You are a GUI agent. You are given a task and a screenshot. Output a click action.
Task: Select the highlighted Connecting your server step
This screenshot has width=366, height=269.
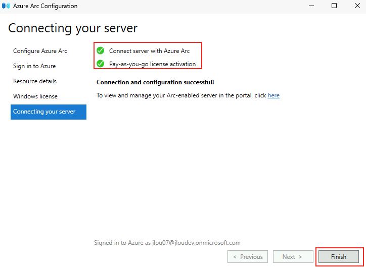pos(49,112)
